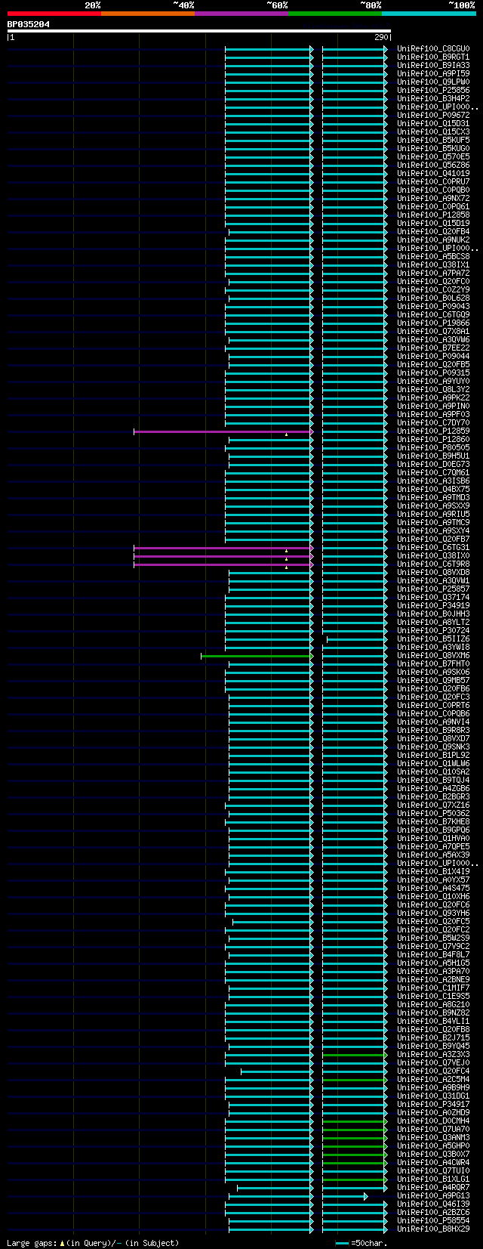Click the orange ~40% identity legend segment

tap(148, 13)
